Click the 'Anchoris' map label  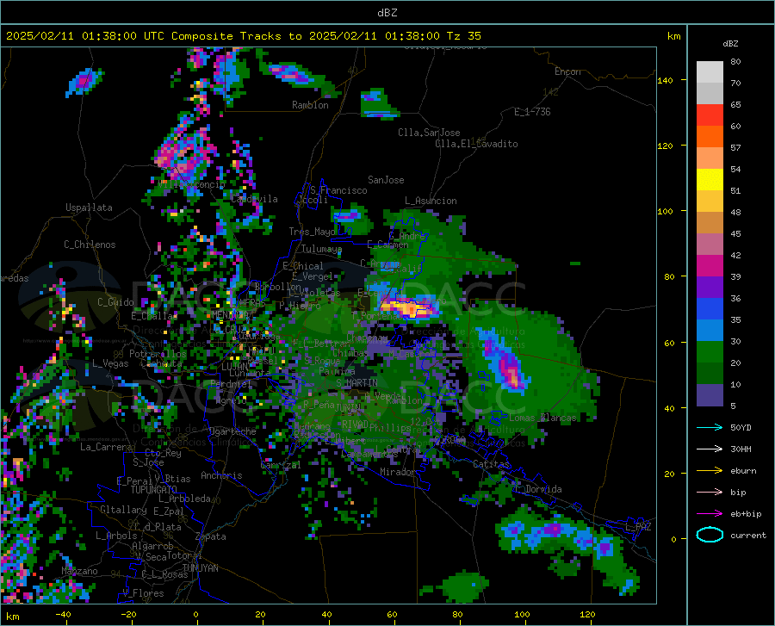[221, 475]
